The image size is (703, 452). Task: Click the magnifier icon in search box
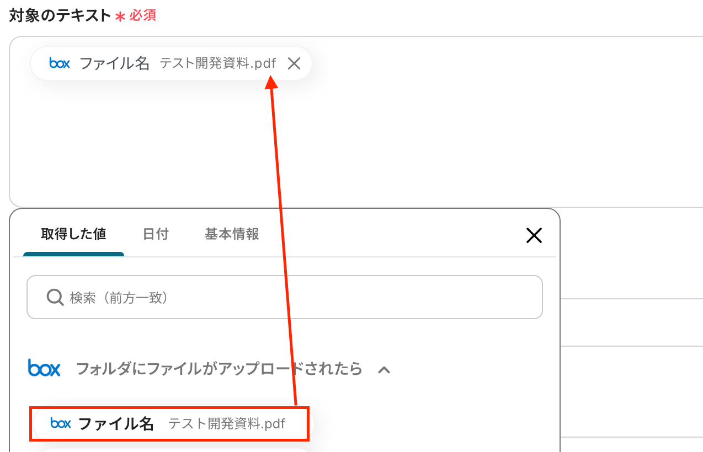[x=55, y=298]
